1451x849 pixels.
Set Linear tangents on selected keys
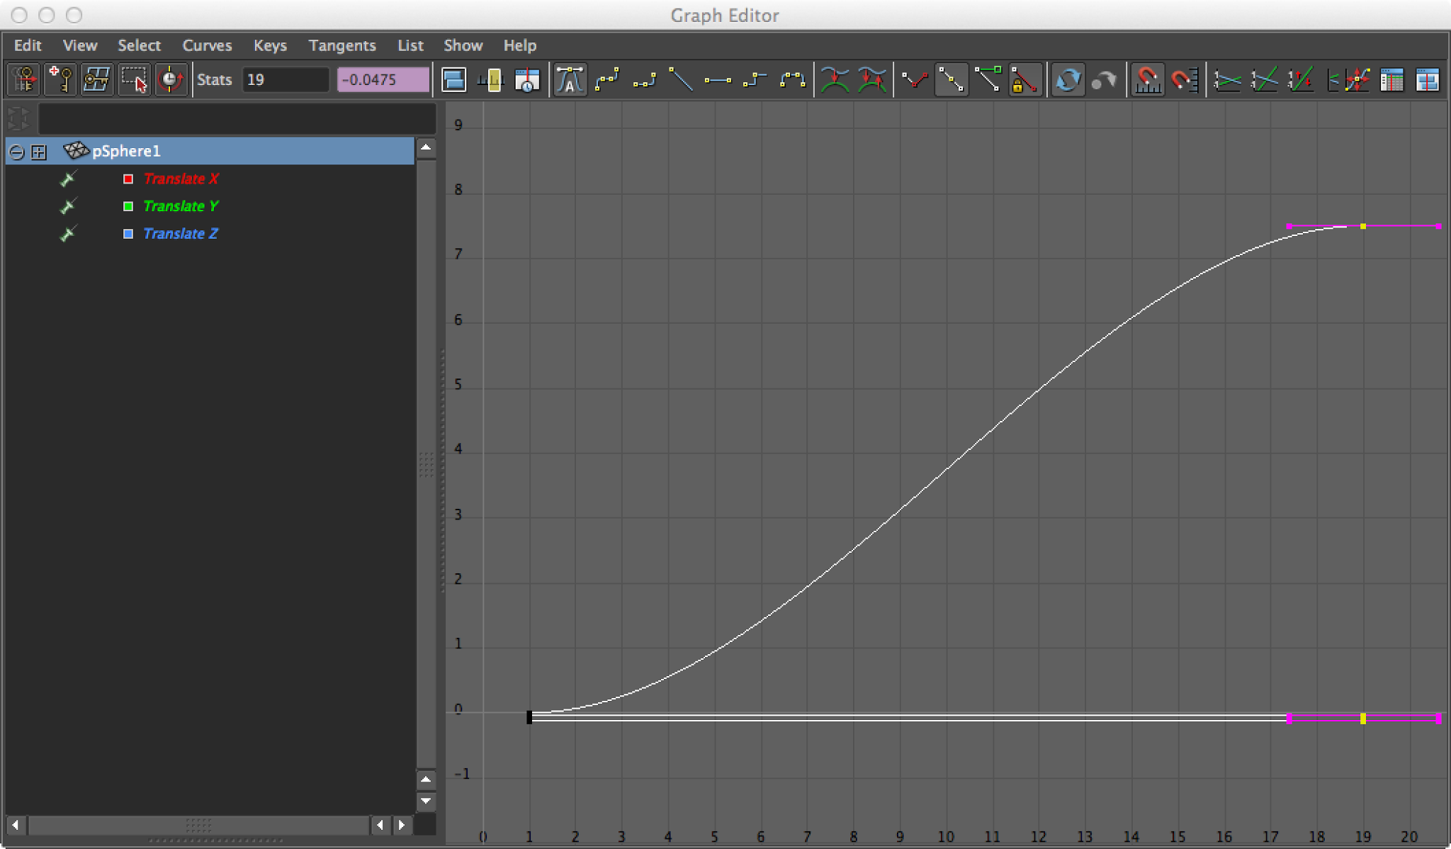pyautogui.click(x=682, y=79)
